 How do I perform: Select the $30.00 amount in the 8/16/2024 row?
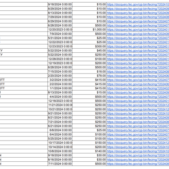[x=89, y=160]
